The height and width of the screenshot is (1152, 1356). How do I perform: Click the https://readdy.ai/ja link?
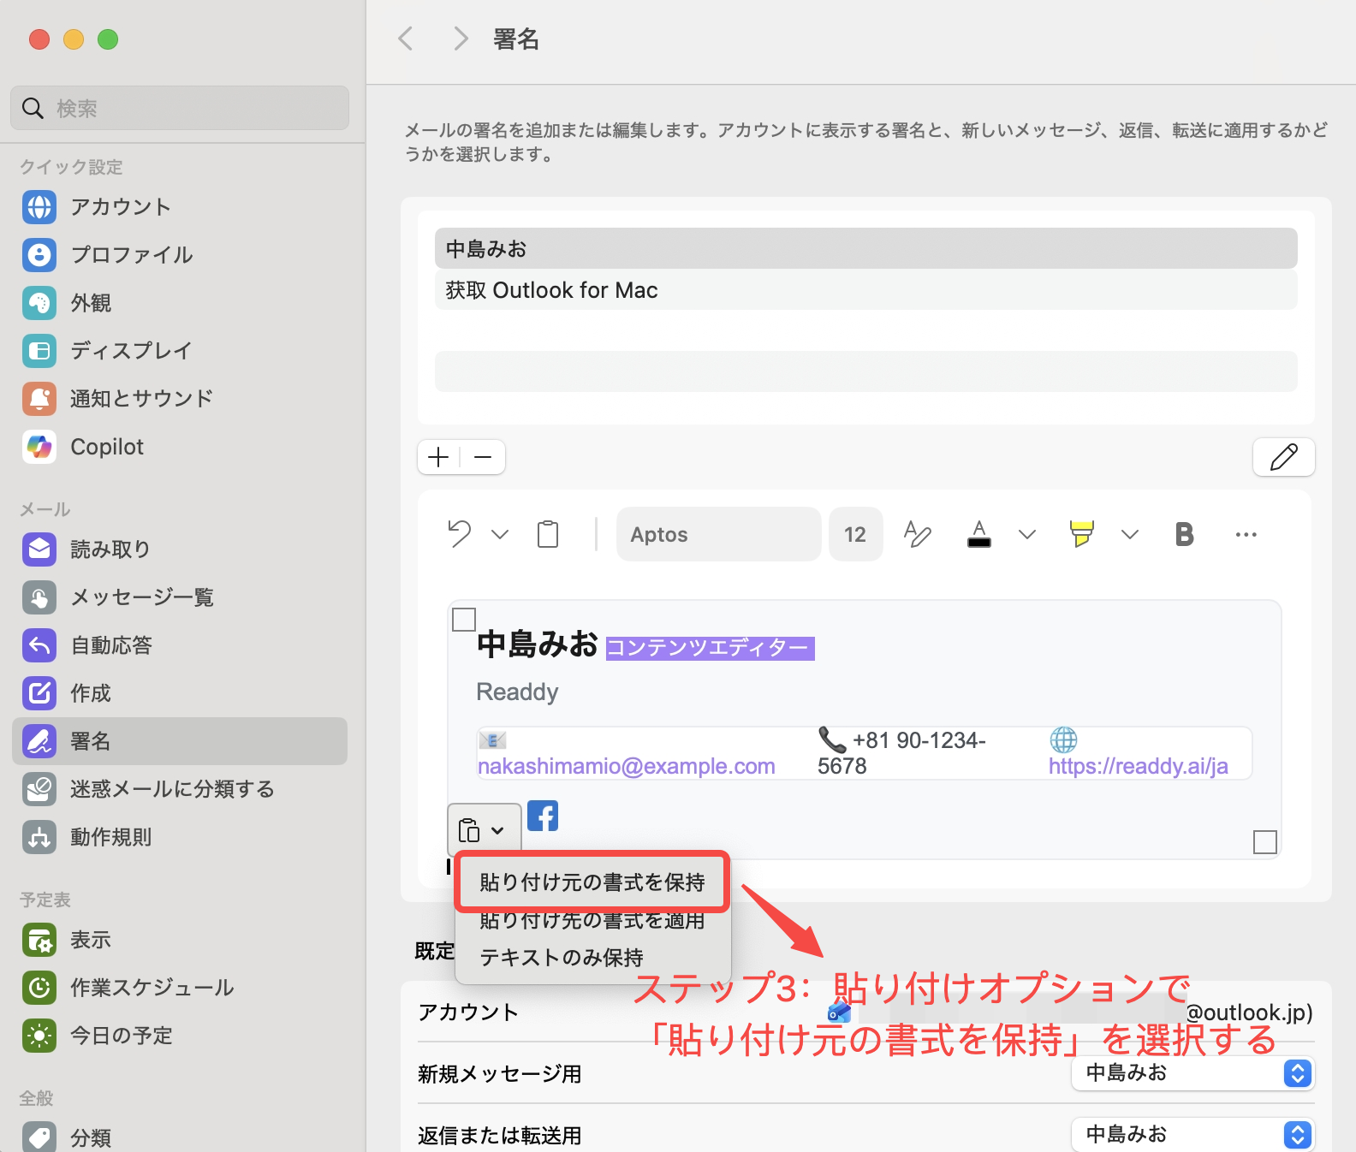[1139, 766]
